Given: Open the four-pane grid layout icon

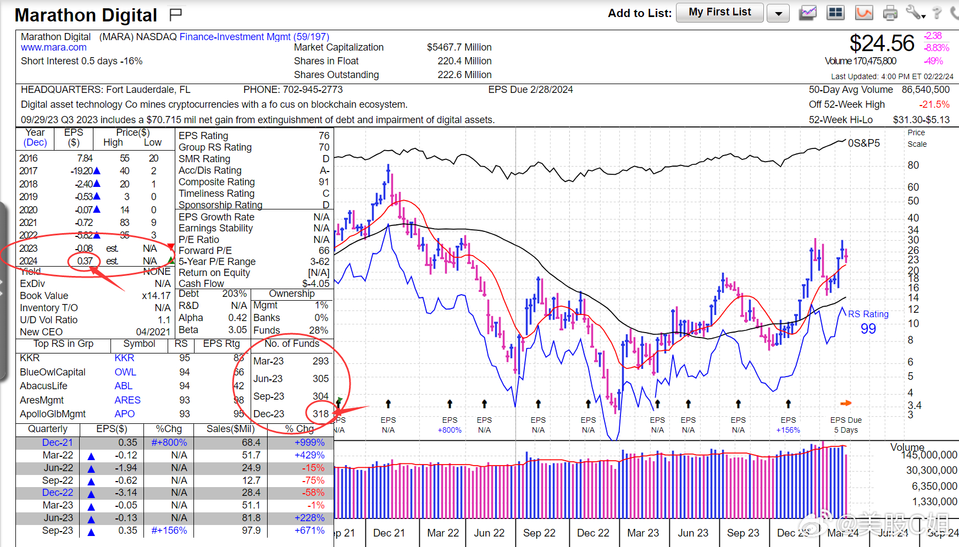Looking at the screenshot, I should point(835,13).
